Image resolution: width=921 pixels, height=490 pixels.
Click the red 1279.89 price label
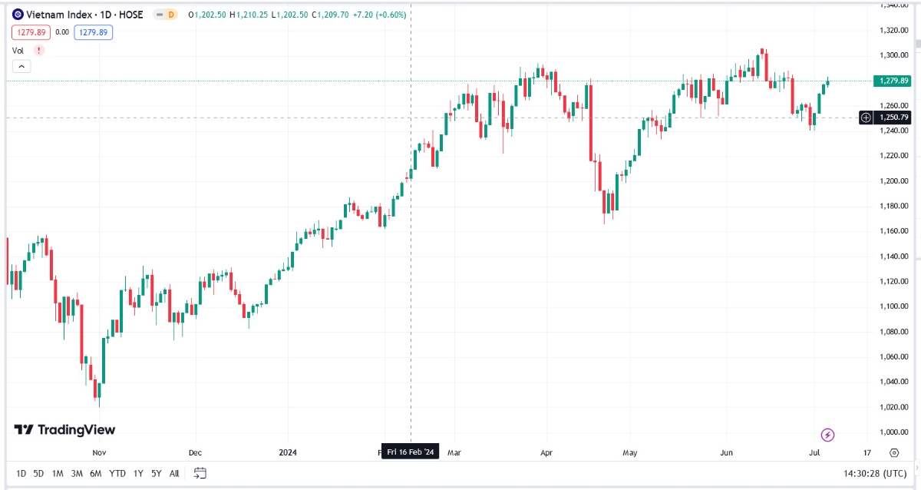click(x=31, y=32)
